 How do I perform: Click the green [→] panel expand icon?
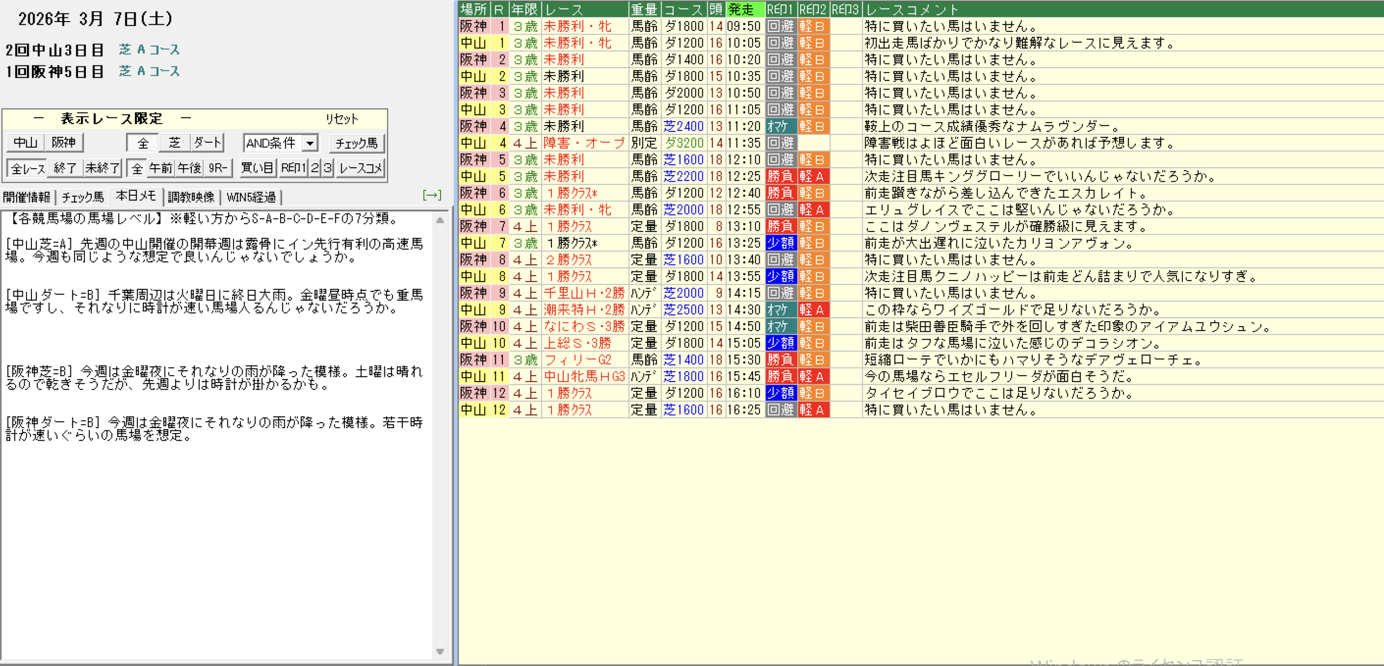click(431, 195)
